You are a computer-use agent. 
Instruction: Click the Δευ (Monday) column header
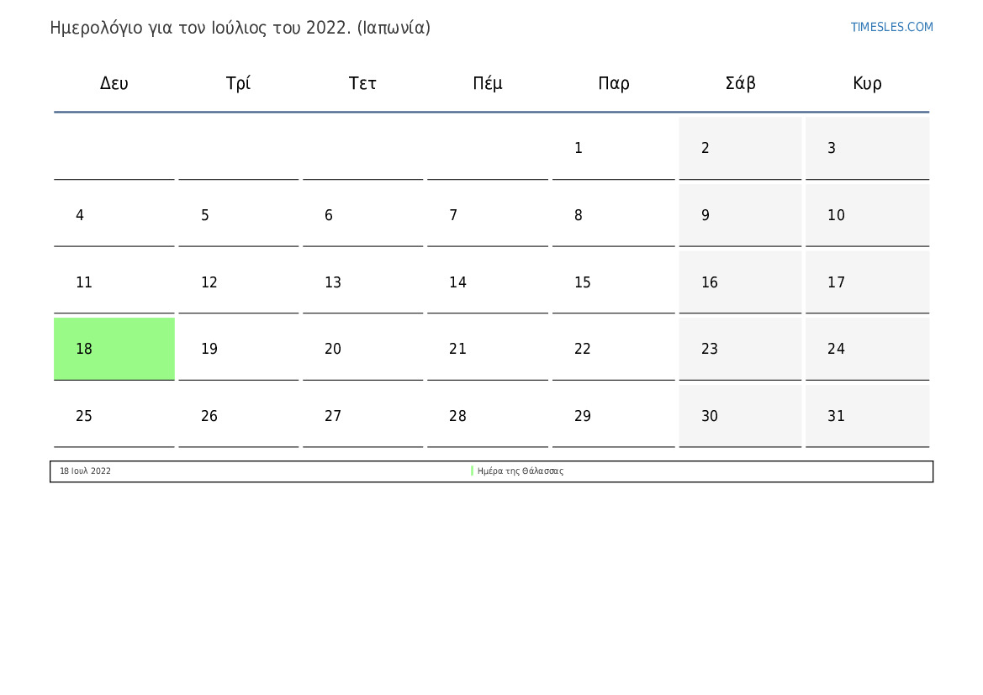click(114, 83)
